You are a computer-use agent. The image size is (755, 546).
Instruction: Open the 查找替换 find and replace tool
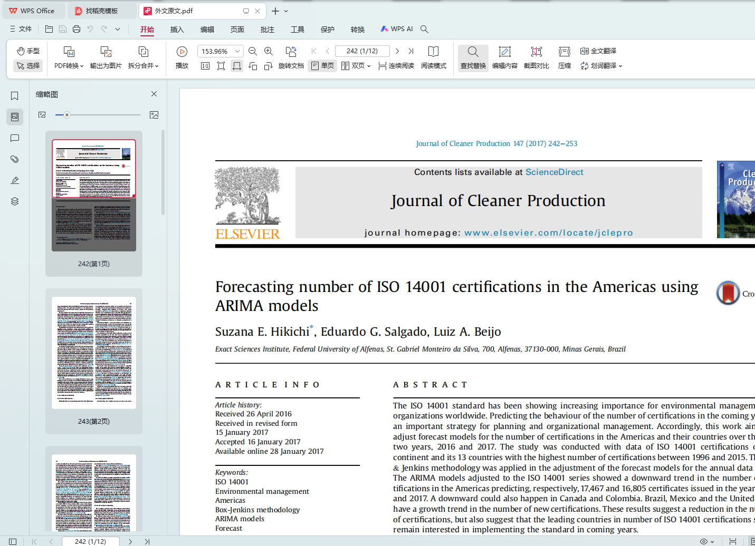473,57
